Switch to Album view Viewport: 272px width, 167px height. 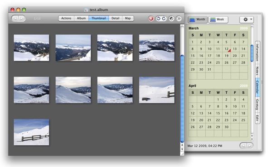pos(81,18)
